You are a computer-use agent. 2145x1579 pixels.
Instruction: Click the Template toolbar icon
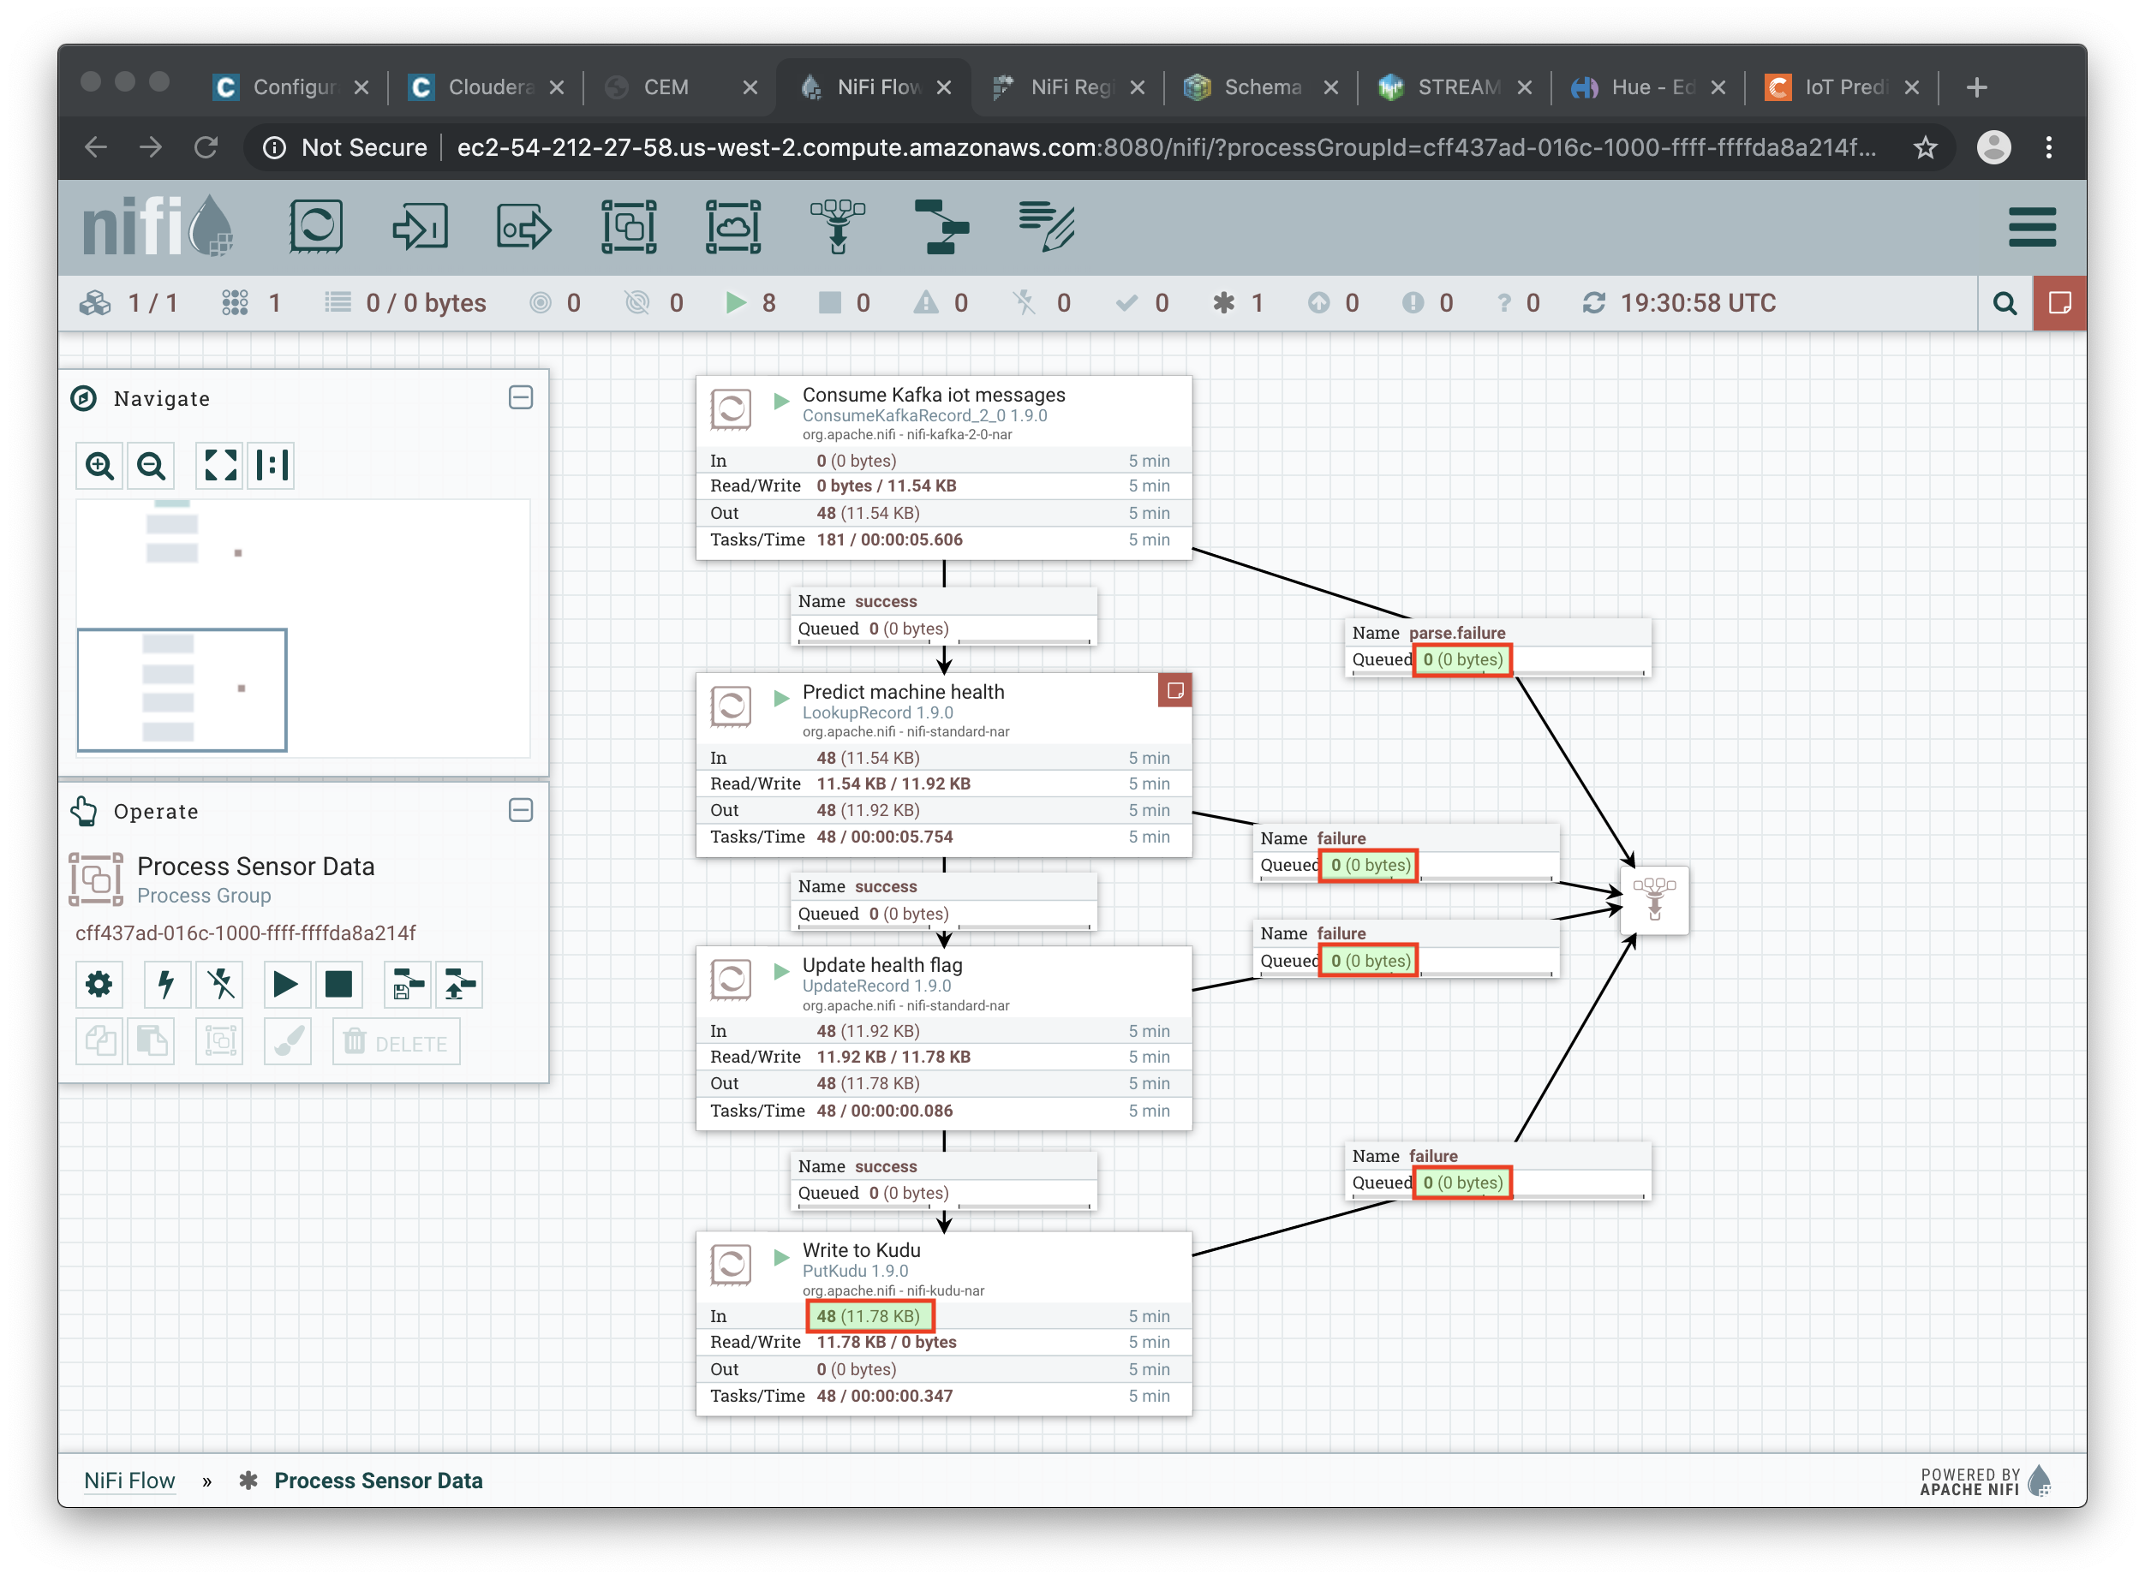coord(942,227)
